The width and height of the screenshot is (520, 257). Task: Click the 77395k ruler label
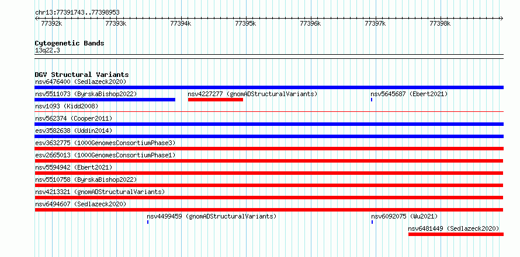tap(245, 23)
